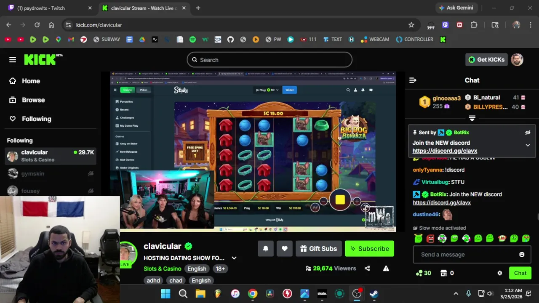Click the share stream icon
Viewport: 539px width, 303px height.
pyautogui.click(x=367, y=268)
